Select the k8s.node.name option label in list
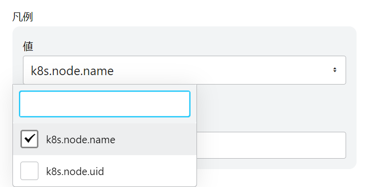The image size is (380, 187). click(81, 140)
